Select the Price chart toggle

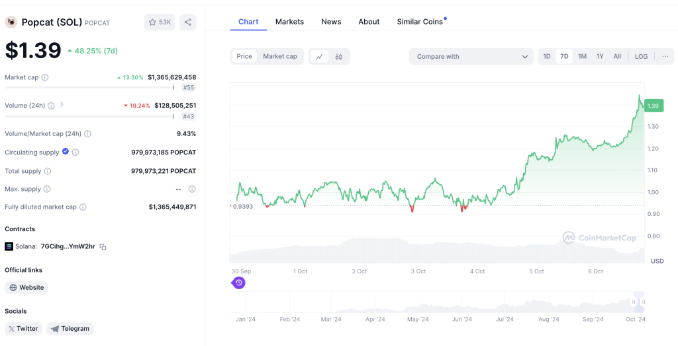coord(244,57)
